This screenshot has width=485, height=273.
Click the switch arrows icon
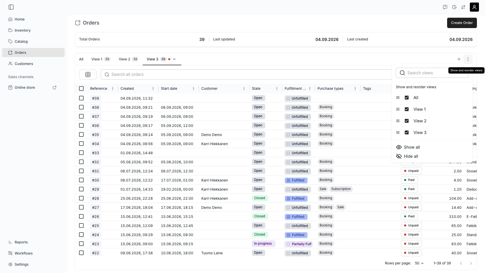tap(463, 7)
